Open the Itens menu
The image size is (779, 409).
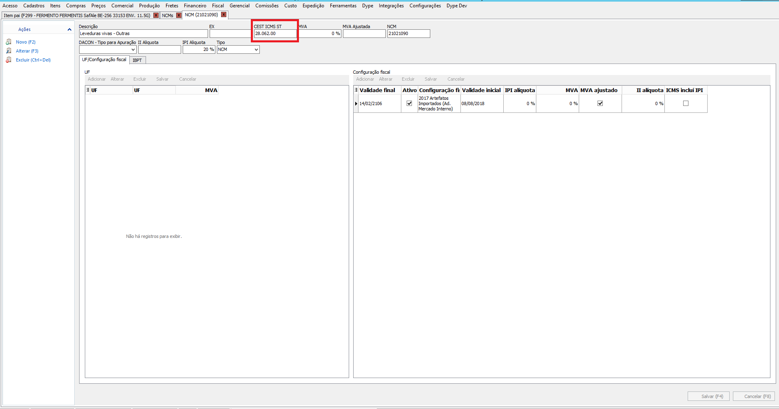[55, 6]
